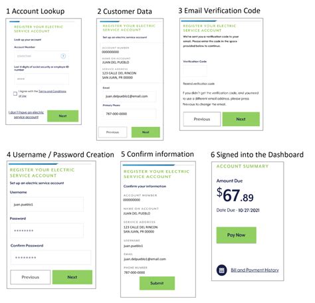The width and height of the screenshot is (315, 303).
Task: Click Submit on Confirm information screen
Action: (157, 283)
